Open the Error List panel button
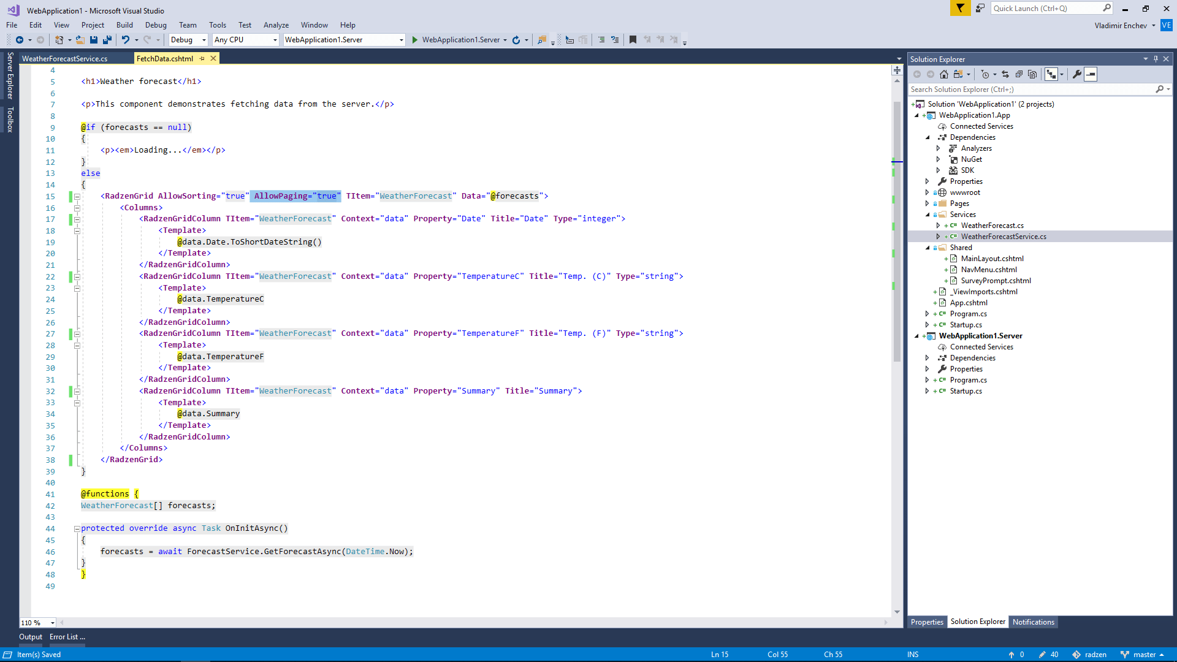The image size is (1177, 662). tap(67, 637)
